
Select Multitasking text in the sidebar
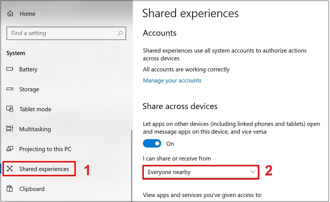click(35, 129)
